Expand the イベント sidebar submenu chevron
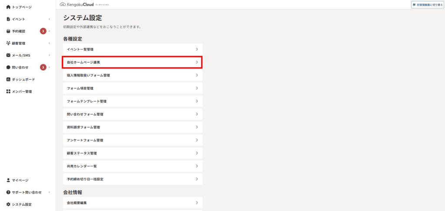This screenshot has width=445, height=211. tap(49, 19)
